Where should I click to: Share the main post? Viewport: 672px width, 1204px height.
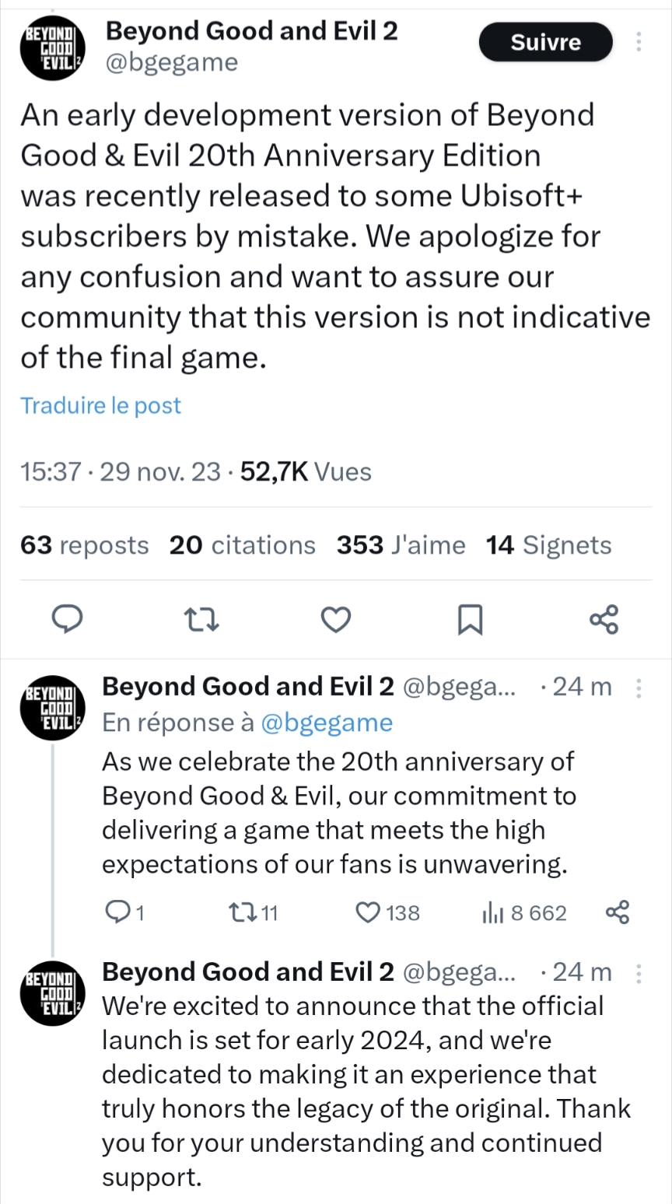click(604, 619)
